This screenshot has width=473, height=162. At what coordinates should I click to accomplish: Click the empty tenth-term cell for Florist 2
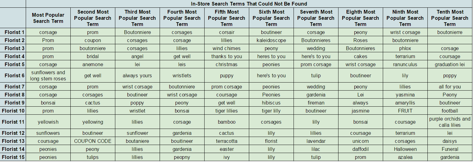pos(450,40)
